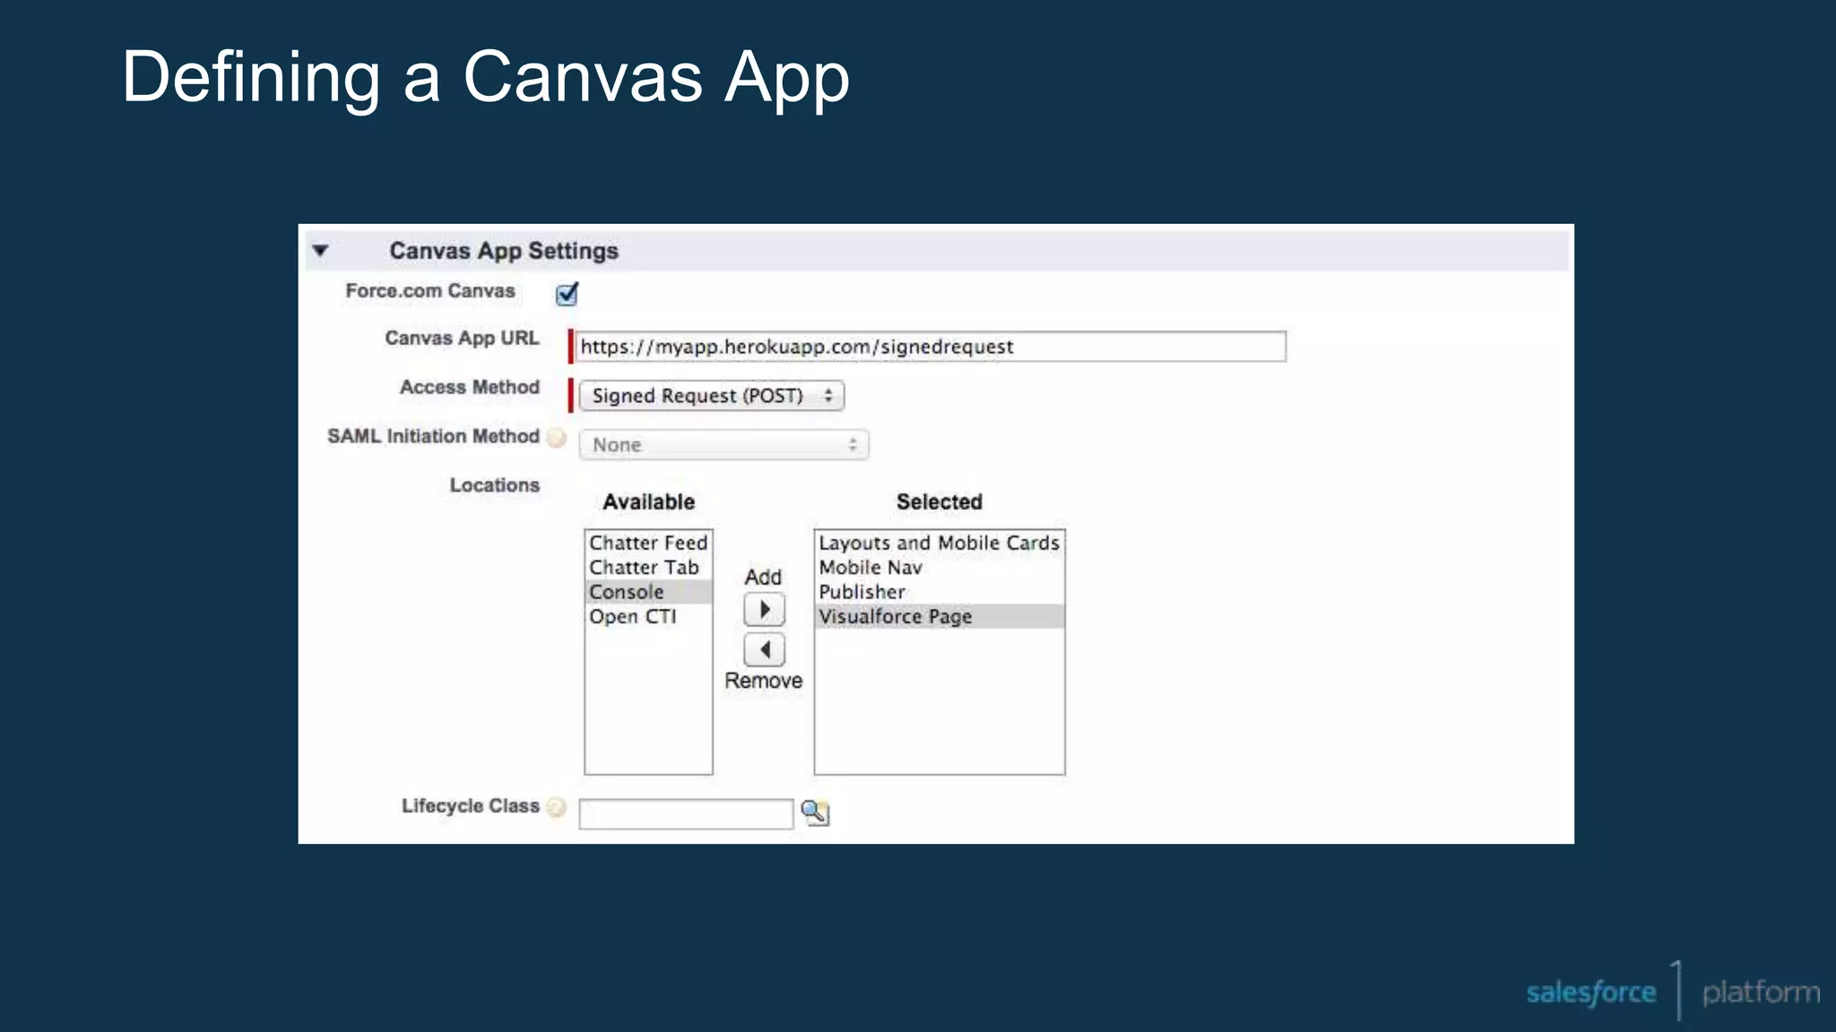Select Open CTI in Available list
The height and width of the screenshot is (1032, 1836).
point(648,616)
